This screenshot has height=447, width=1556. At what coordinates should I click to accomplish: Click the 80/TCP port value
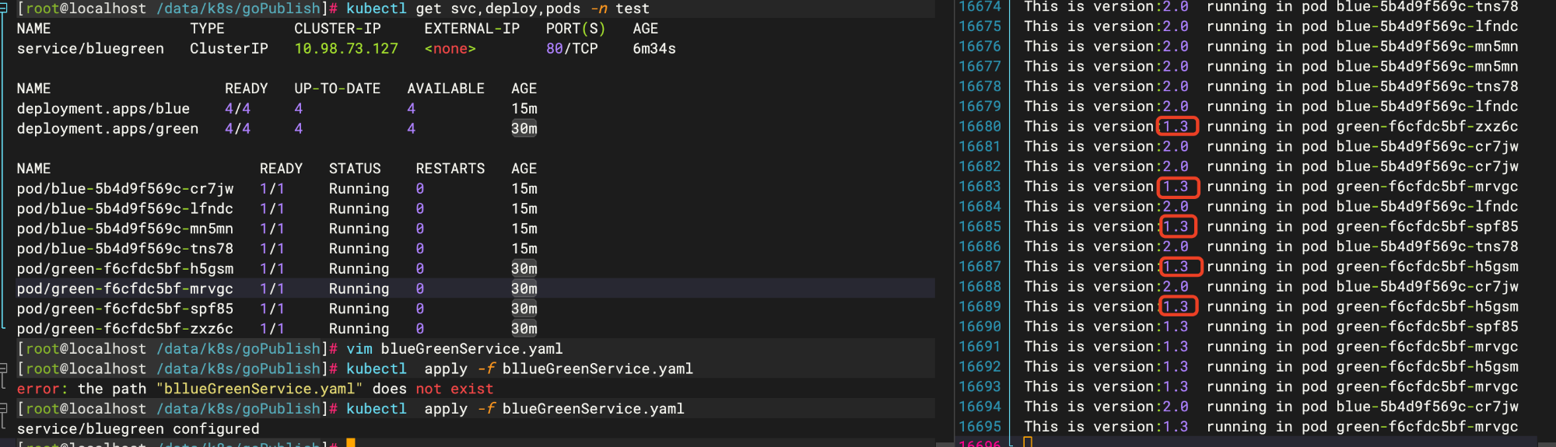pos(572,48)
